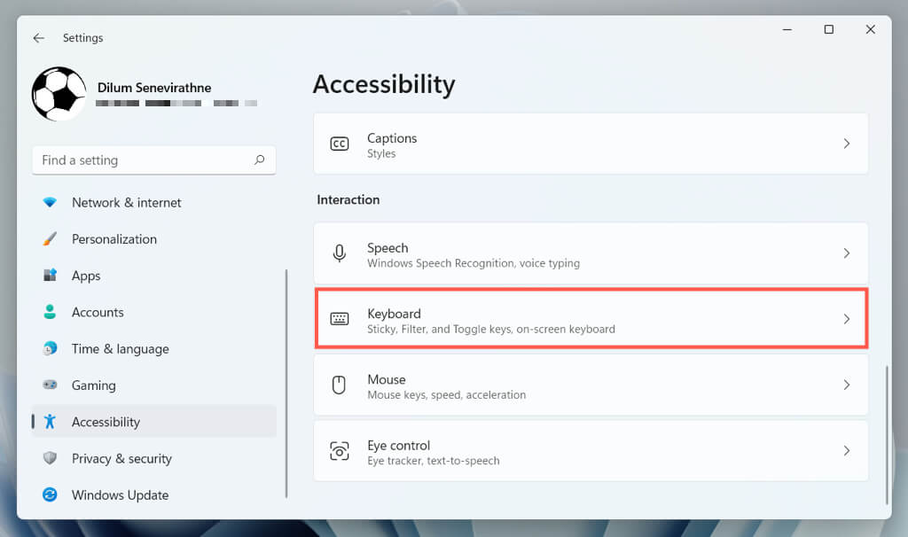
Task: Click the Gaming controller icon
Action: (51, 385)
